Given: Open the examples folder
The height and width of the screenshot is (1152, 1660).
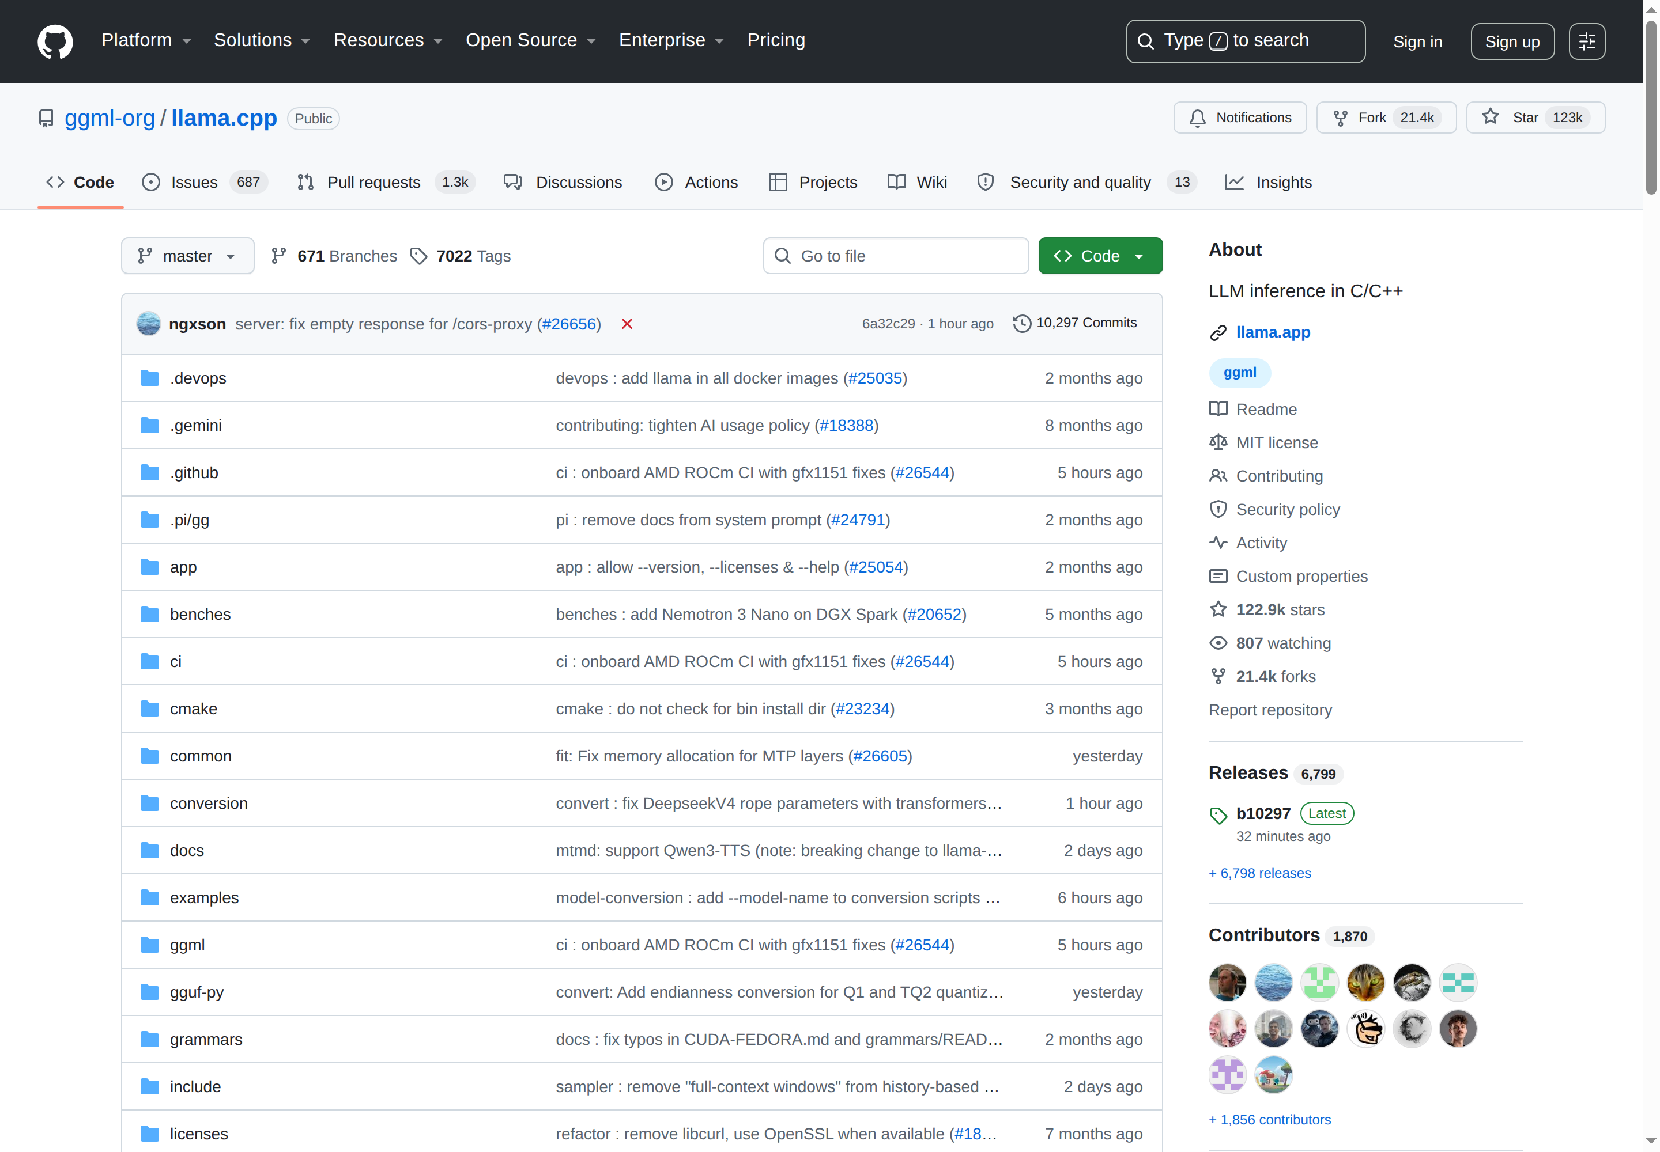Looking at the screenshot, I should point(203,898).
